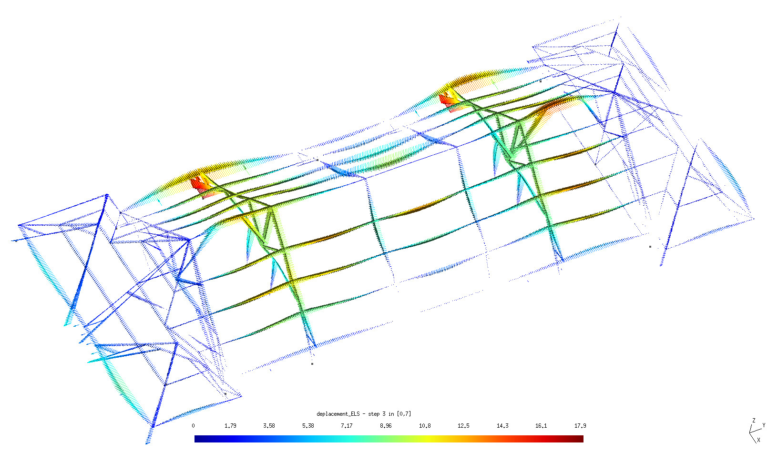778x452 pixels.
Task: Click the dark blue end of color bar
Action: 197,439
